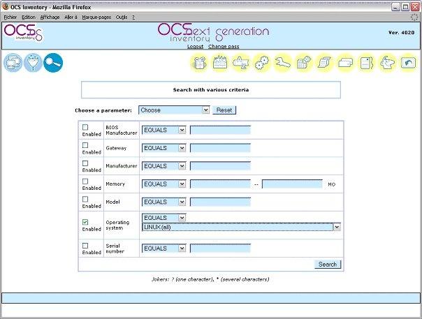The height and width of the screenshot is (319, 422).
Task: Open Model EQUALS operator dropdown
Action: [x=163, y=202]
